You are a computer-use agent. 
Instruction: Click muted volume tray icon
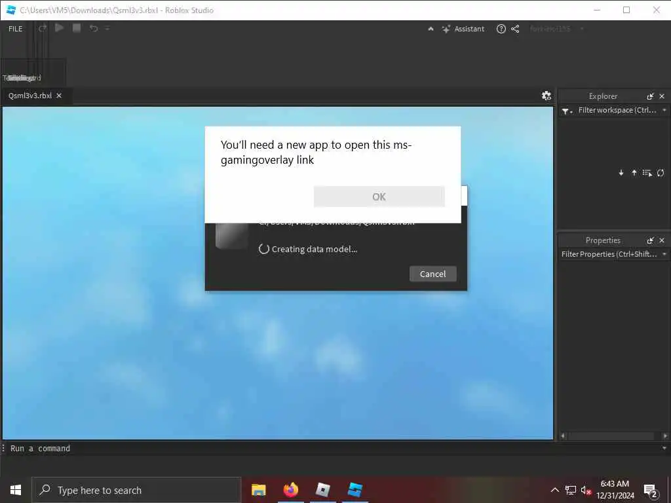(586, 490)
